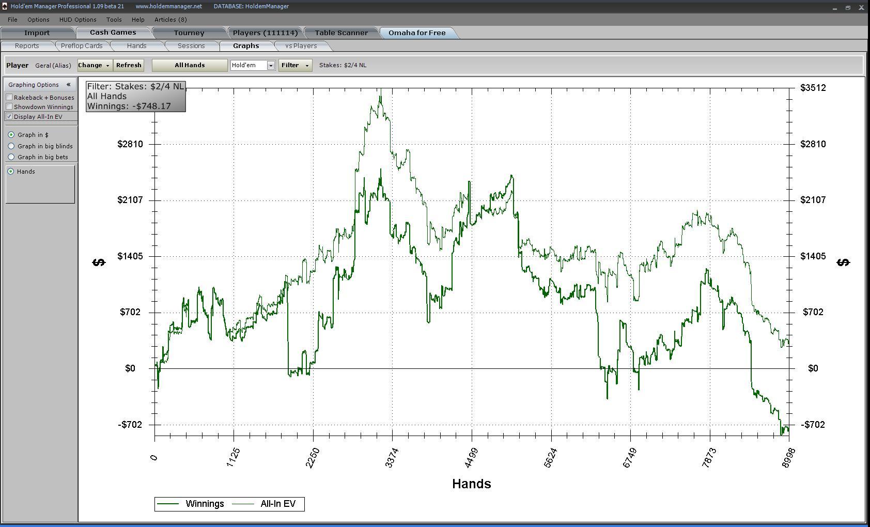Select Graph in big blinds option
This screenshot has height=527, width=870.
[11, 146]
